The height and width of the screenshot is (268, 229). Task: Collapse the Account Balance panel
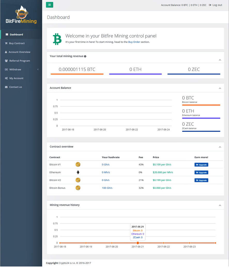click(220, 88)
